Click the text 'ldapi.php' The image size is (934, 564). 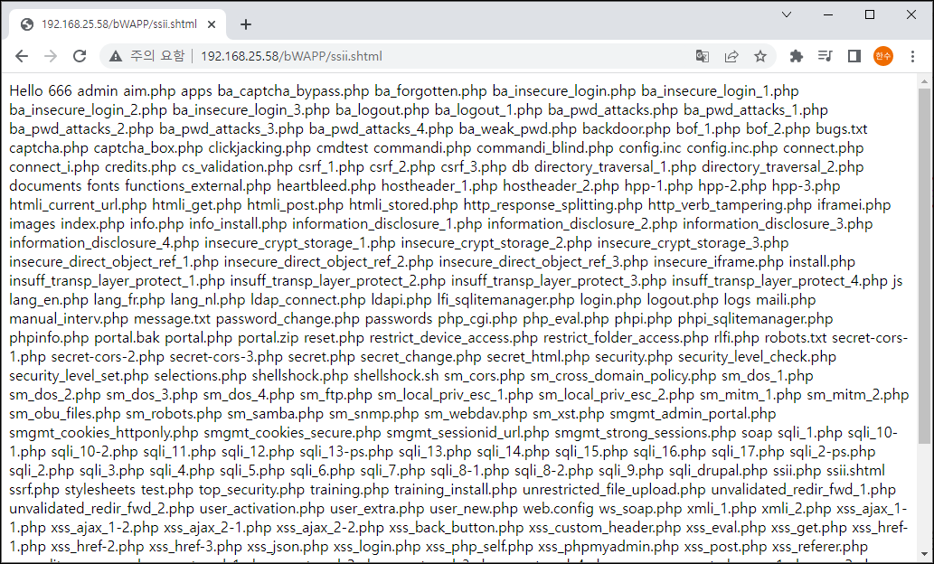click(x=401, y=299)
